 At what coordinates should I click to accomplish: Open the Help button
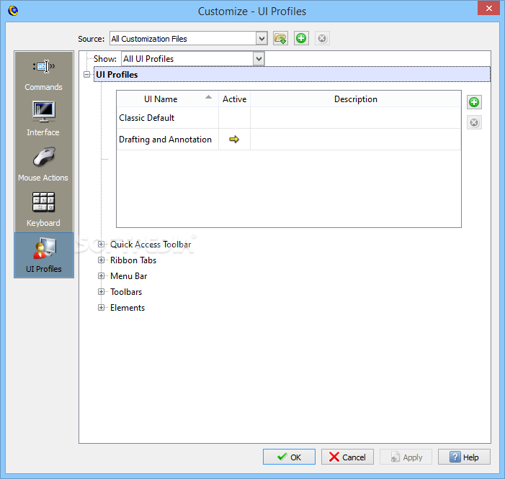[x=464, y=457]
